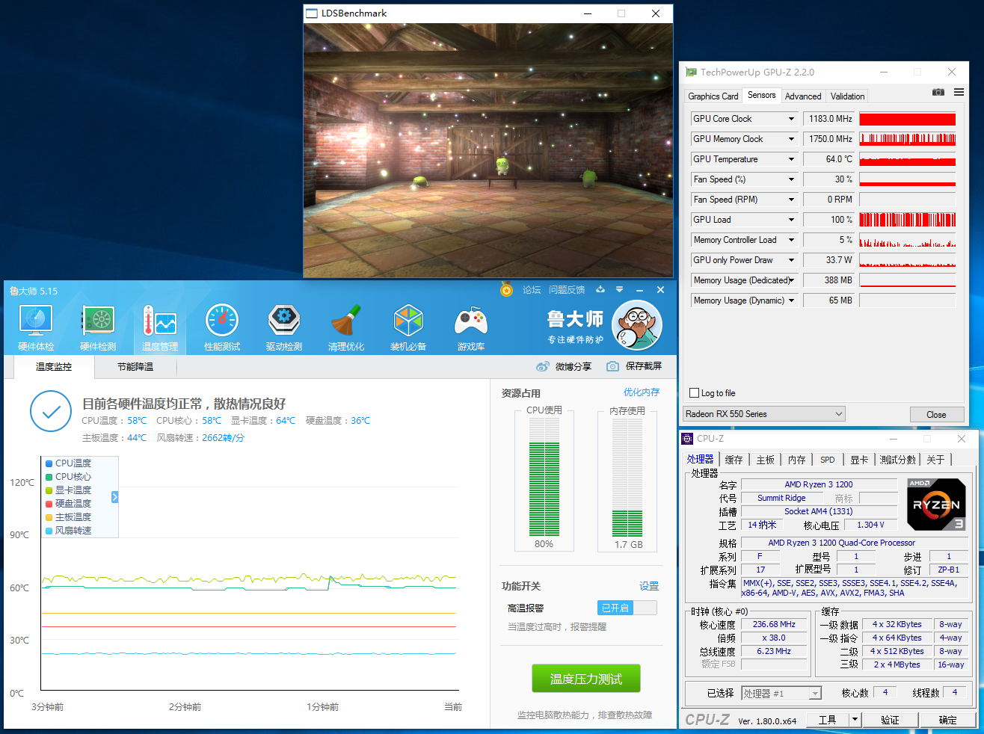Click GPU-Z Close button
Viewport: 984px width, 734px height.
(936, 414)
